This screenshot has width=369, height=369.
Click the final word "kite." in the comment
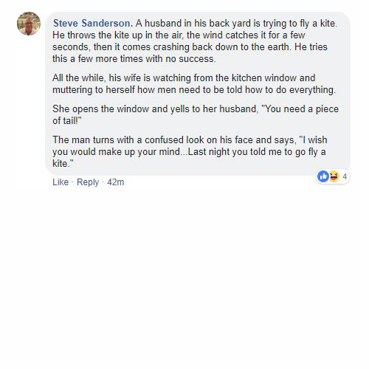coord(63,164)
